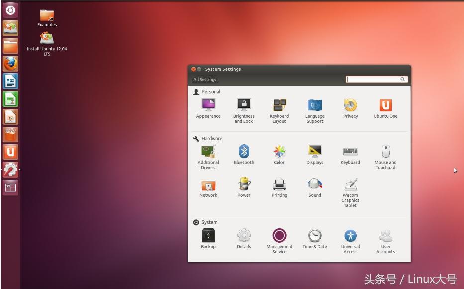Click the System Settings title bar text

[223, 69]
